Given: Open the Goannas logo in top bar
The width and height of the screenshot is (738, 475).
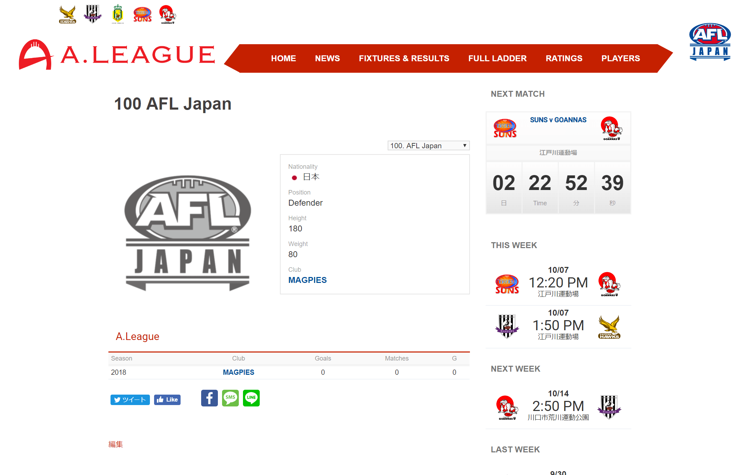Looking at the screenshot, I should (x=168, y=15).
